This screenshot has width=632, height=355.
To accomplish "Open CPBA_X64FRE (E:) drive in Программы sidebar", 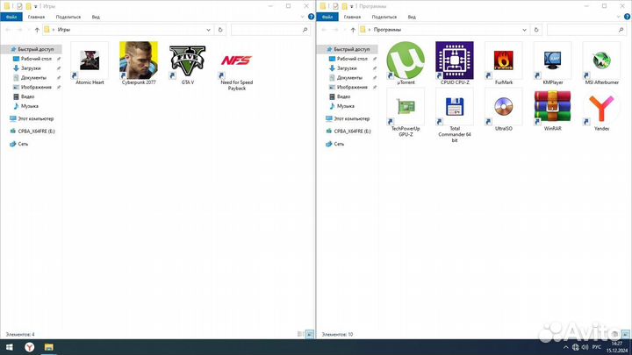I will [x=348, y=131].
